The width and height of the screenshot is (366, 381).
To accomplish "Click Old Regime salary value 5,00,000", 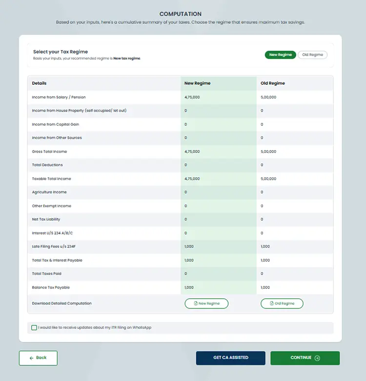I will [x=268, y=97].
